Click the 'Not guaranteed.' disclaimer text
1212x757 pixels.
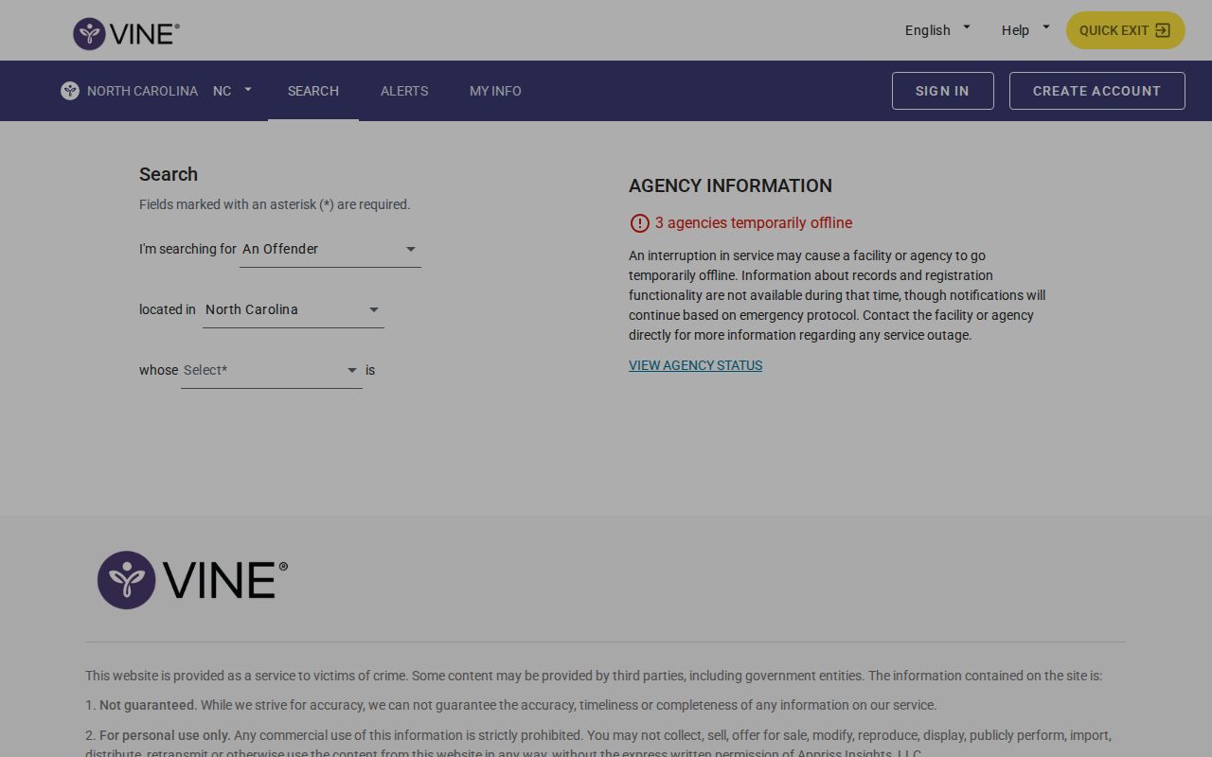148,705
